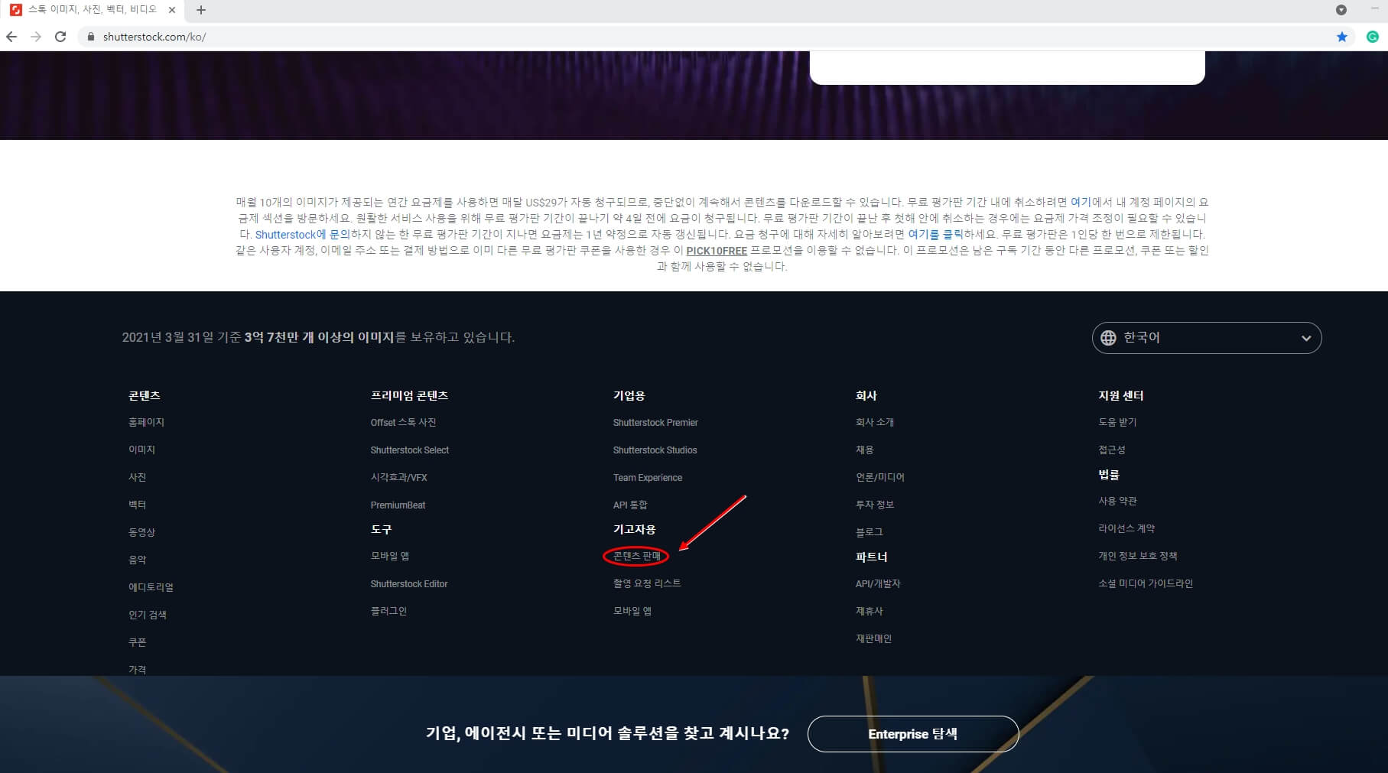The height and width of the screenshot is (773, 1388).
Task: Close the Shutterstock browser tab
Action: pyautogui.click(x=172, y=10)
